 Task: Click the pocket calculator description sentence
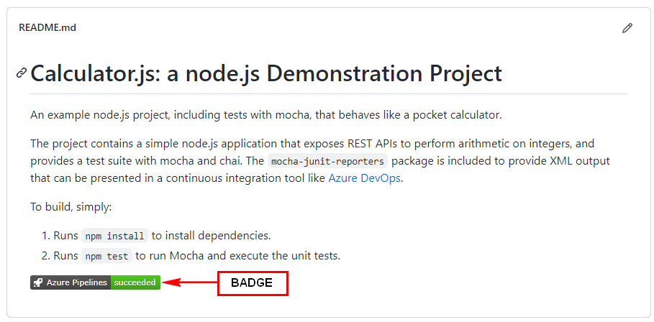pos(266,115)
